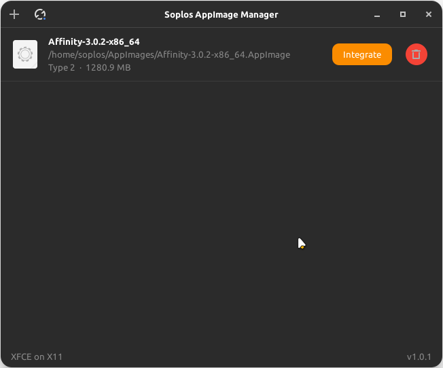Image resolution: width=443 pixels, height=368 pixels.
Task: Click the Affinity AppImage file icon
Action: point(25,54)
